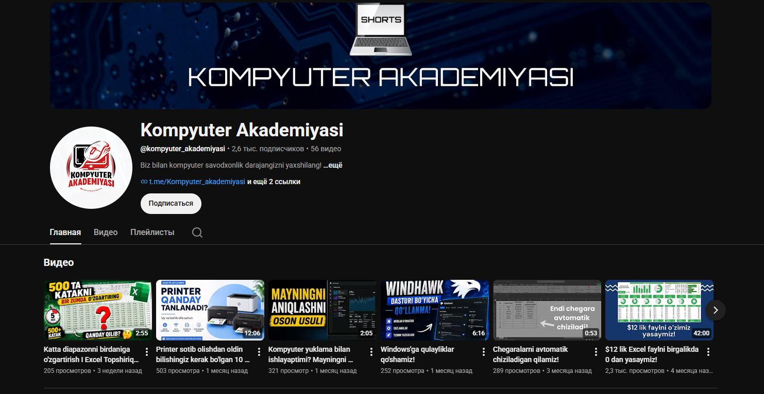Expand channel description with '...ещё'
764x394 pixels.
pyautogui.click(x=333, y=165)
